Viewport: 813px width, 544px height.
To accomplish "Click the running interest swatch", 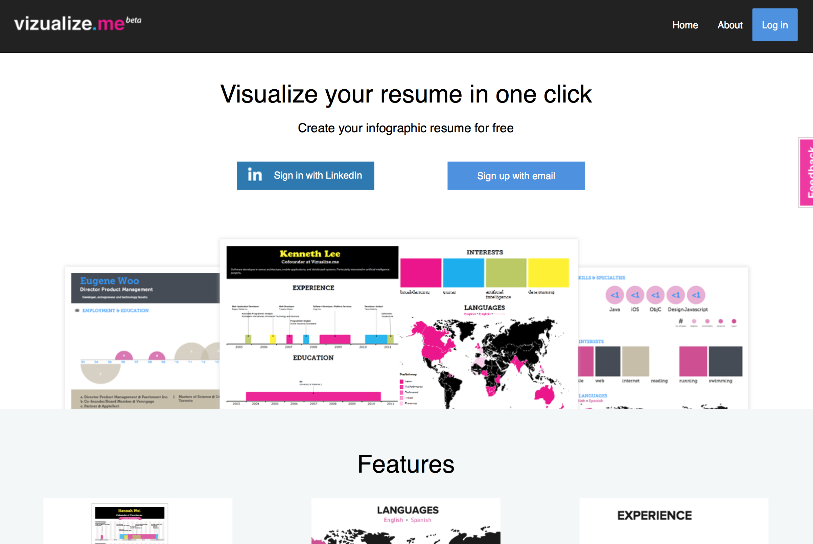I will 693,361.
